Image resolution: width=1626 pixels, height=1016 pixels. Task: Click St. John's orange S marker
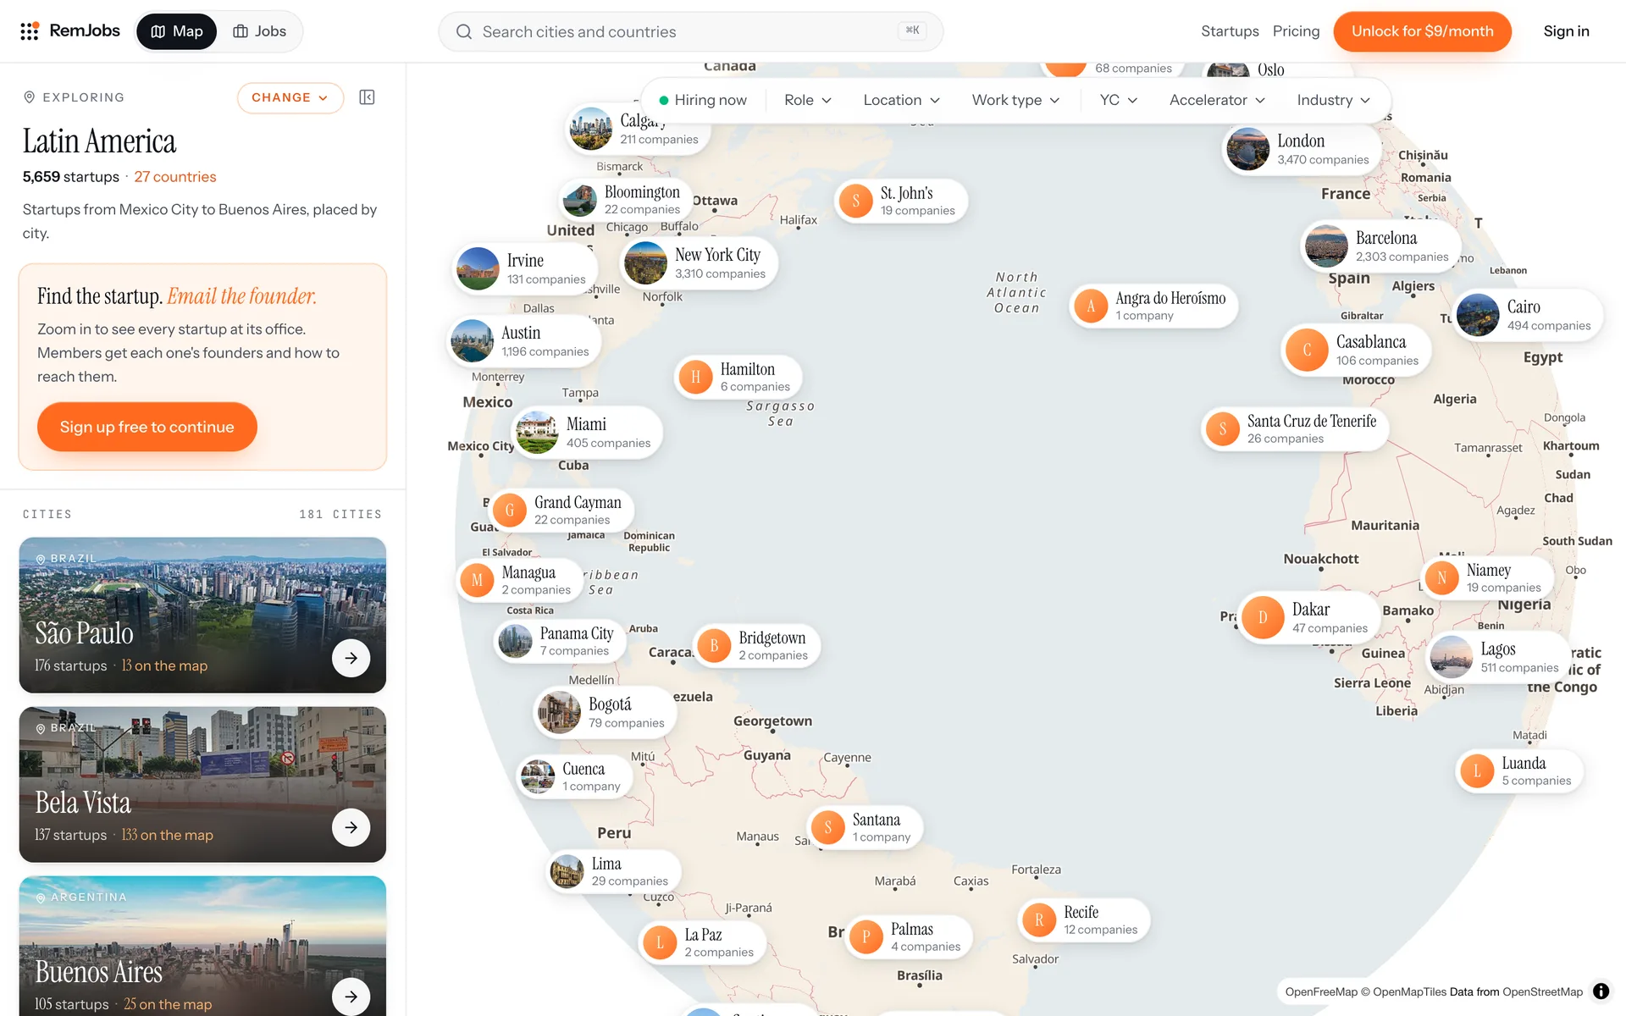856,202
